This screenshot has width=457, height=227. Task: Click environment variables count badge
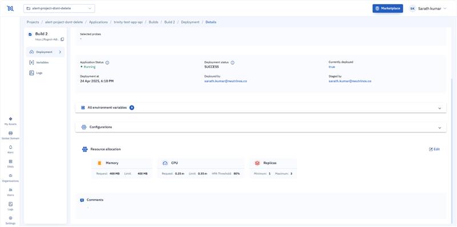pos(132,108)
